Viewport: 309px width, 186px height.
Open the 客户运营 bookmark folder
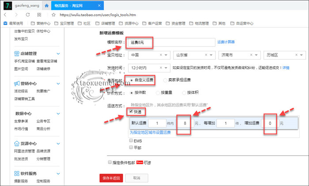[152, 23]
